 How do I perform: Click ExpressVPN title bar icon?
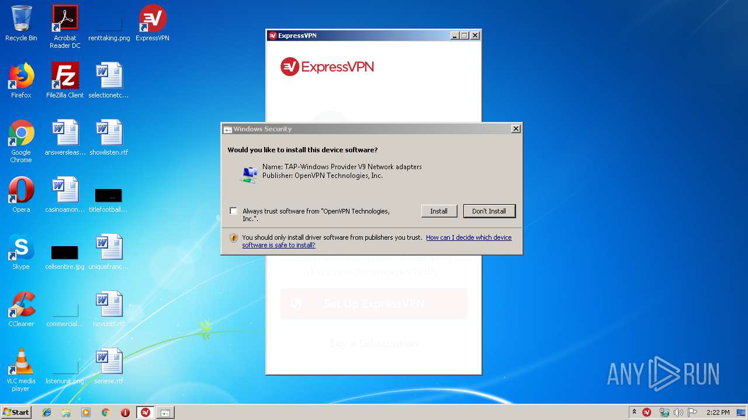(272, 36)
